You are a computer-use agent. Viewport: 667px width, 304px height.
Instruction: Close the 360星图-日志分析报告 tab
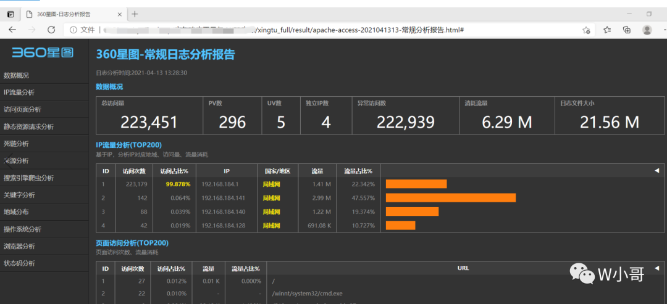click(120, 14)
